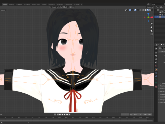Viewport: 165px width, 124px height.
Task: Open the snapping options dropdown
Action: pos(67,7)
